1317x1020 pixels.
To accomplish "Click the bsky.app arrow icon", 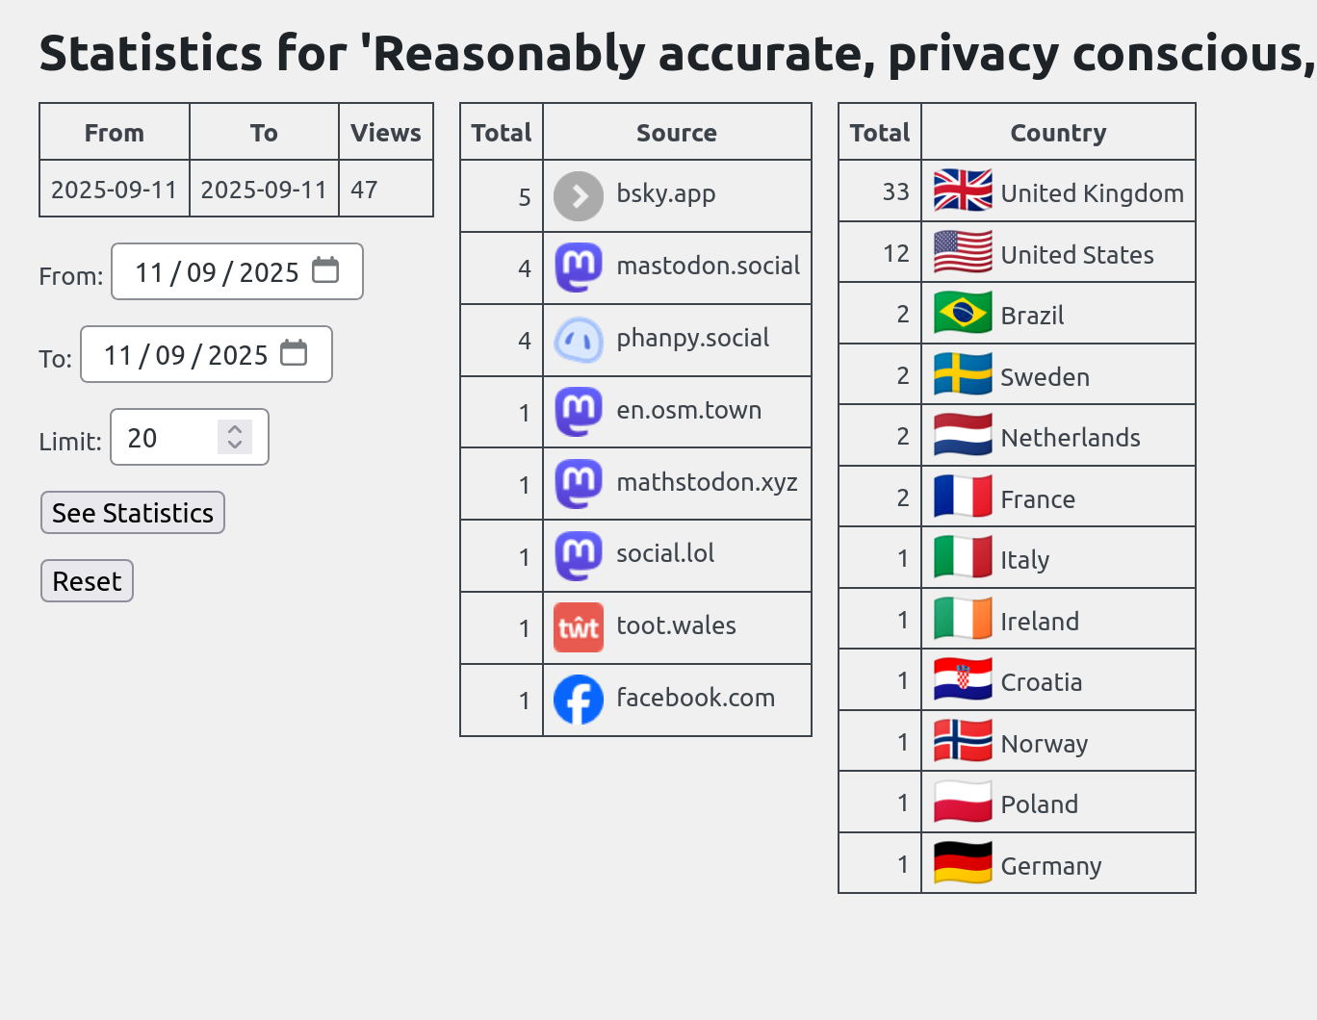I will click(x=579, y=196).
